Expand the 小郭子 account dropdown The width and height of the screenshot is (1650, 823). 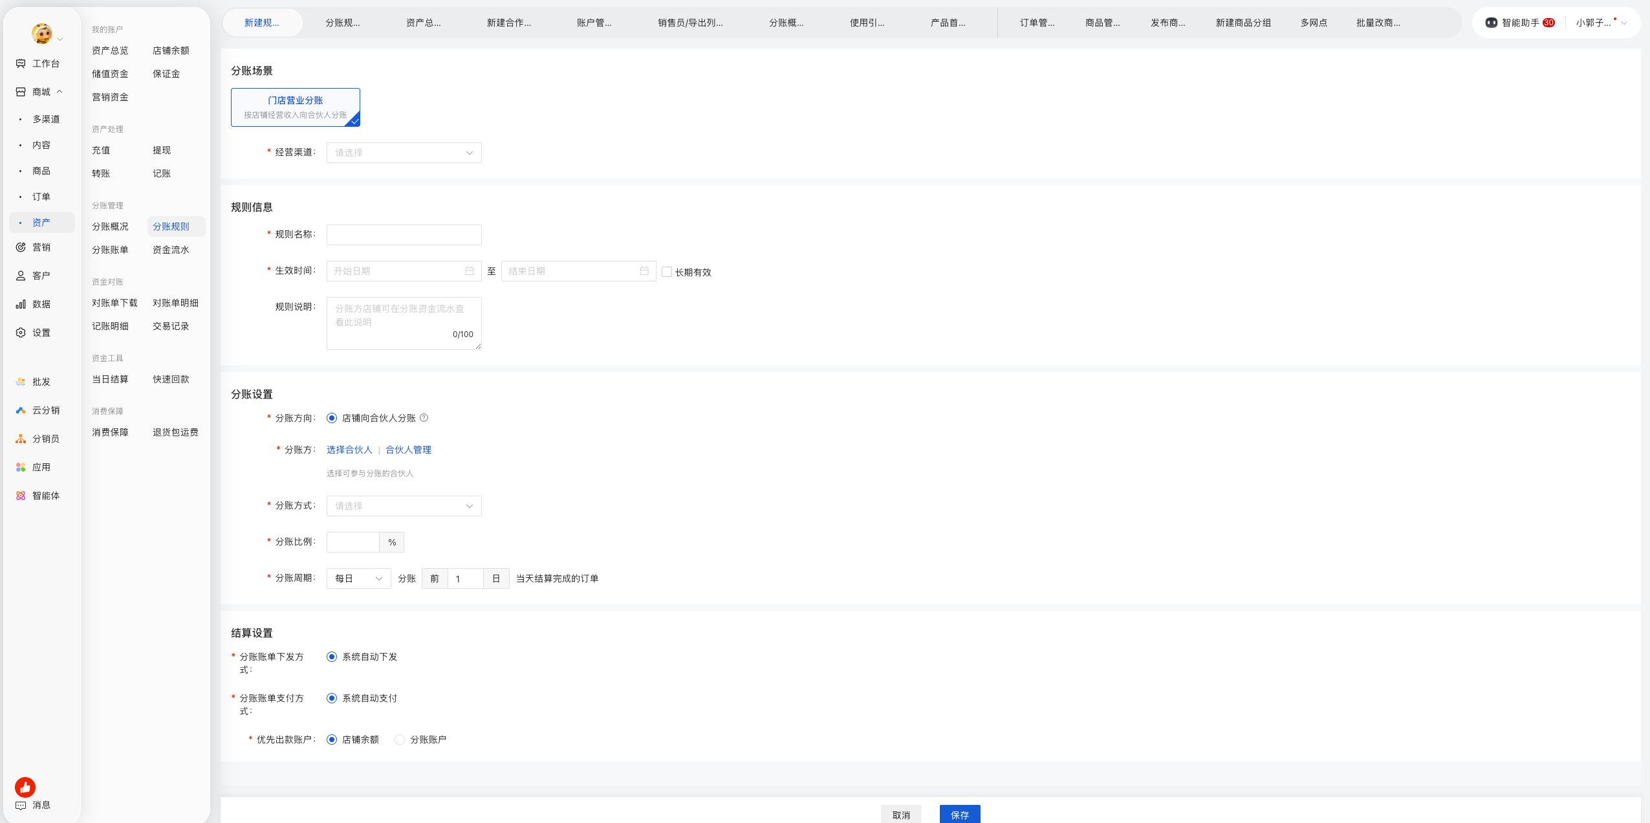(x=1623, y=23)
